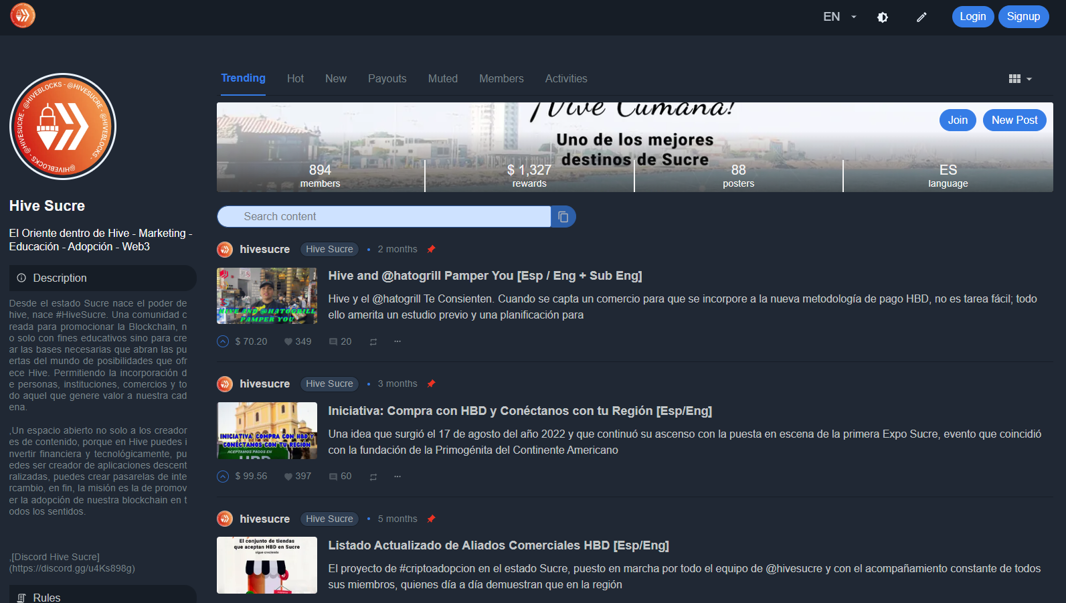Open hivesucre author on 5 months post
1066x603 pixels.
pos(265,519)
